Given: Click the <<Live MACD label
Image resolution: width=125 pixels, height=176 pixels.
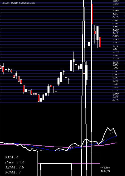Looking at the screenshot, I should click(105, 169).
